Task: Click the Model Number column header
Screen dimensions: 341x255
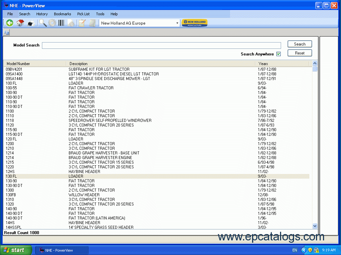Action: (x=35, y=64)
